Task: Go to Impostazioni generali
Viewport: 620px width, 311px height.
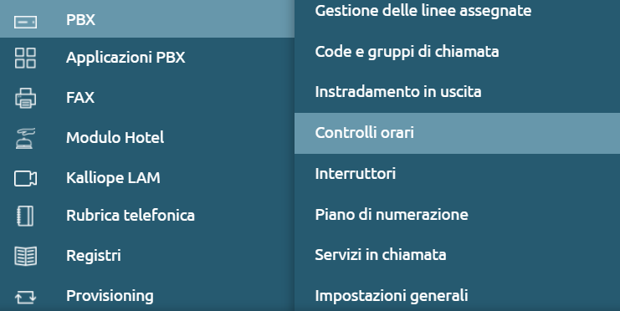Action: click(457, 296)
